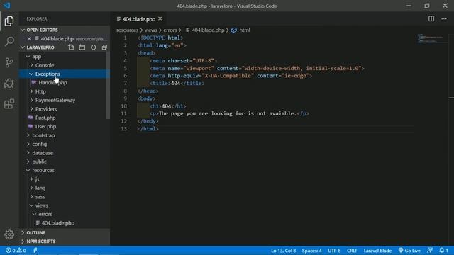Open the editor More Actions menu

point(444,19)
